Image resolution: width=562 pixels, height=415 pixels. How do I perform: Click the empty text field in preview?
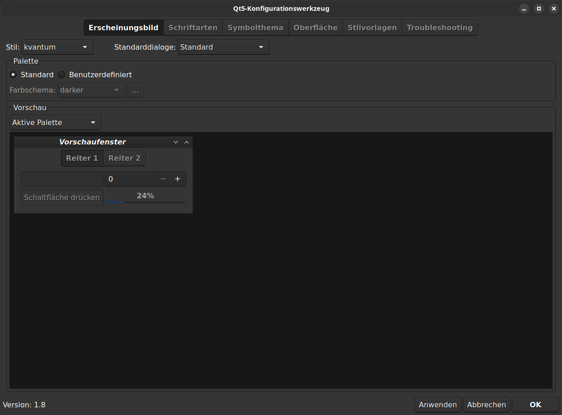[x=62, y=179]
